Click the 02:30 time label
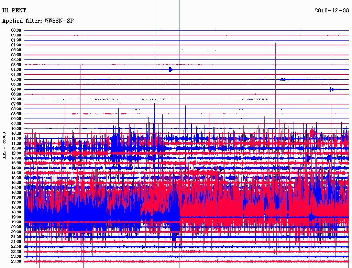 pyautogui.click(x=16, y=55)
